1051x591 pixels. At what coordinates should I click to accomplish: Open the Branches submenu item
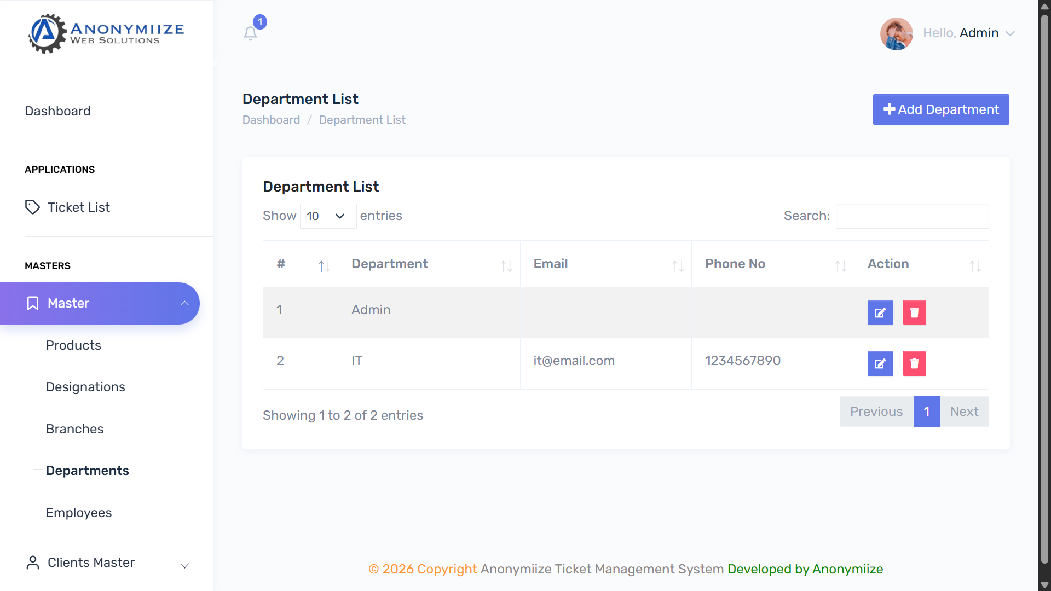click(x=74, y=429)
